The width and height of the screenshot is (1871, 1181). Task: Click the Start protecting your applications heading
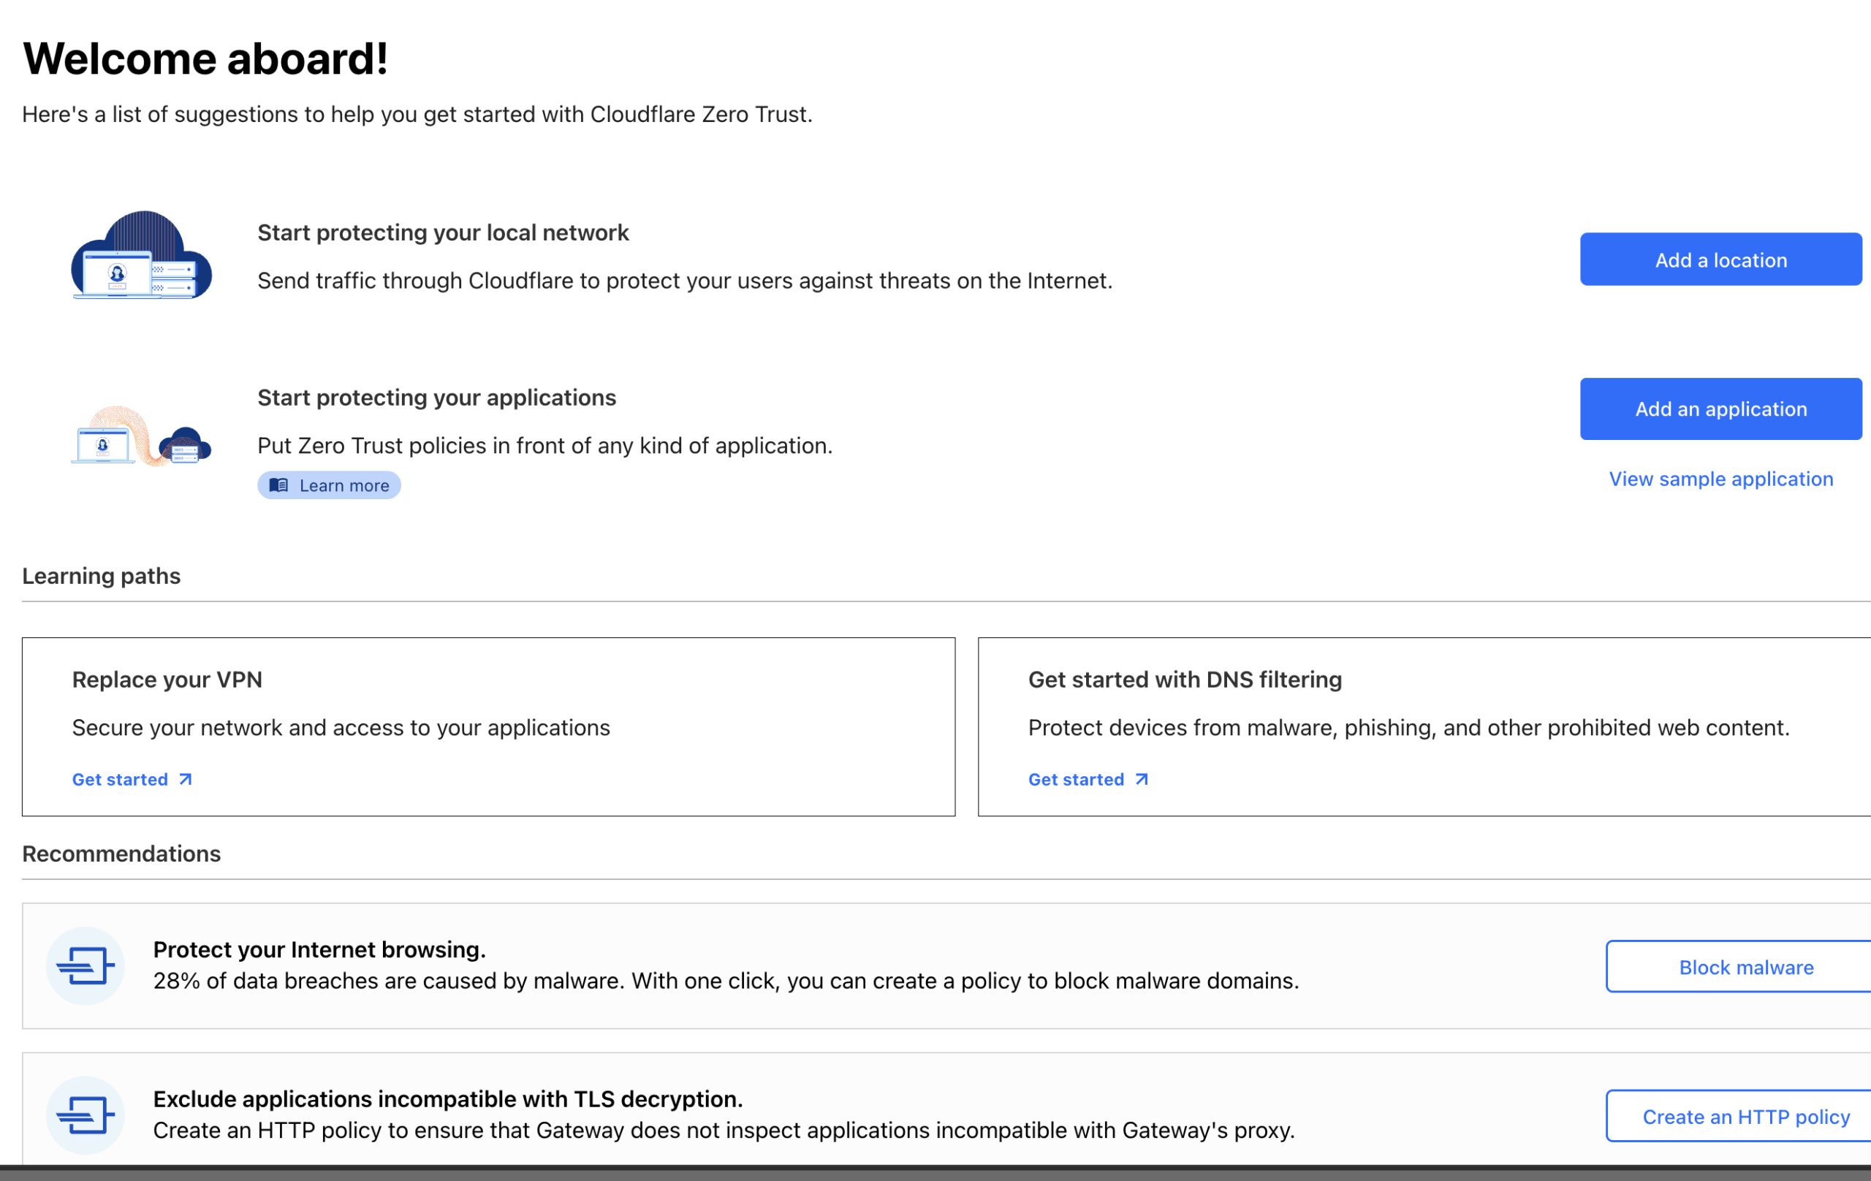[x=436, y=397]
